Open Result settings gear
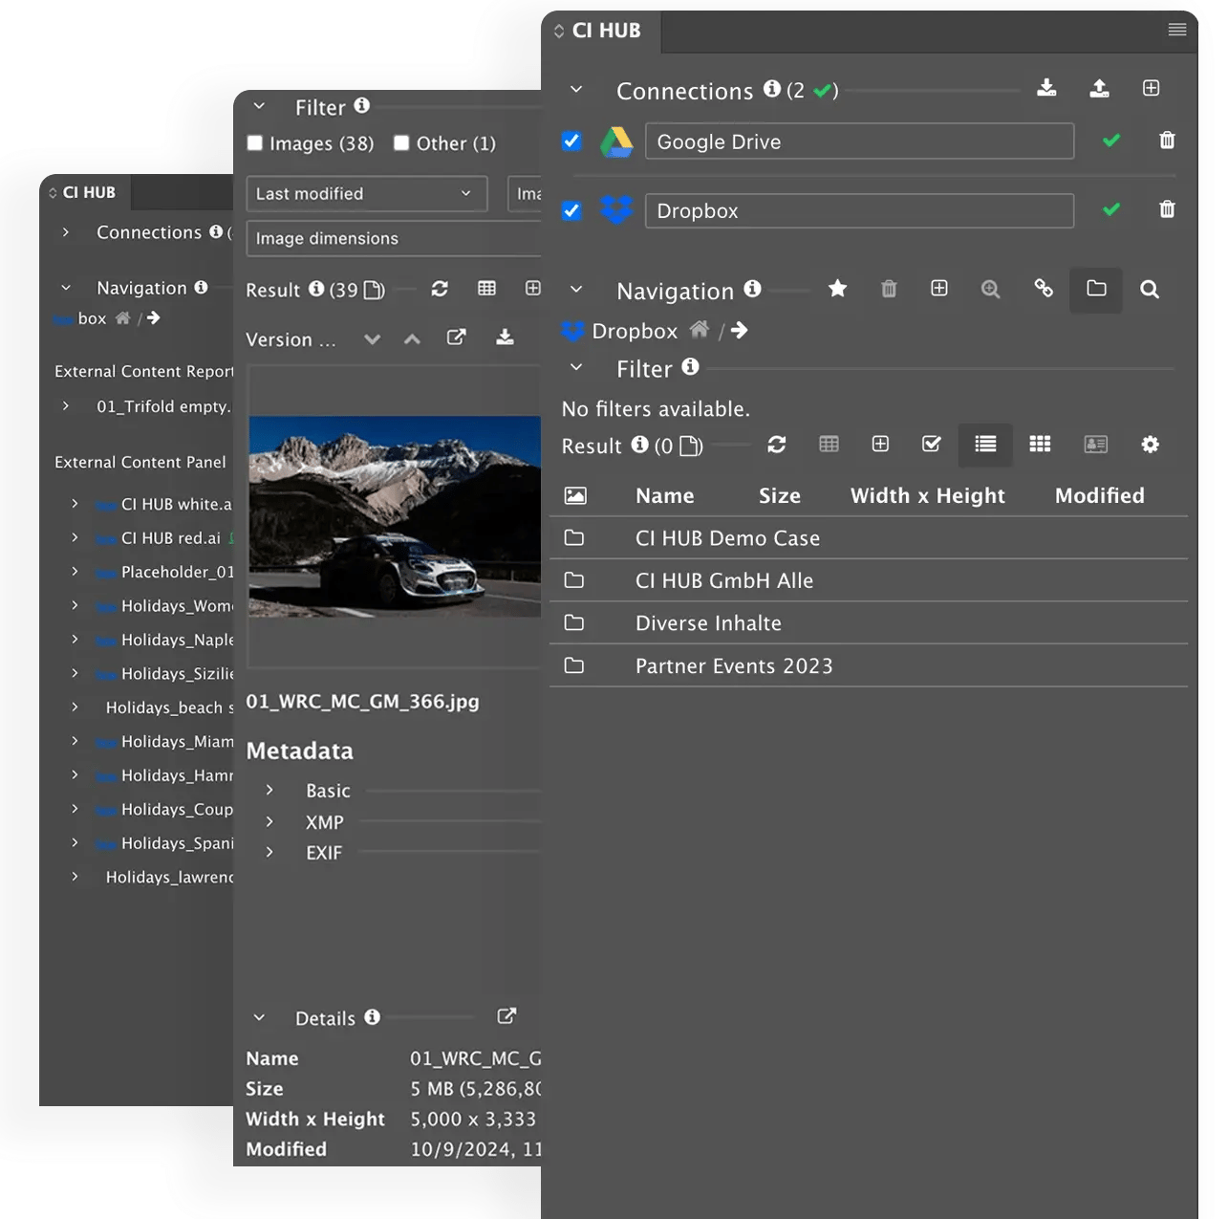 [1150, 444]
